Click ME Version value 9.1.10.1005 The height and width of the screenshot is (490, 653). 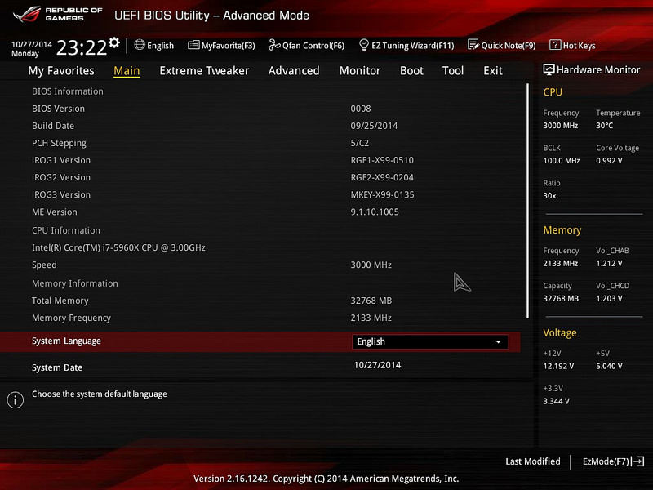coord(375,212)
